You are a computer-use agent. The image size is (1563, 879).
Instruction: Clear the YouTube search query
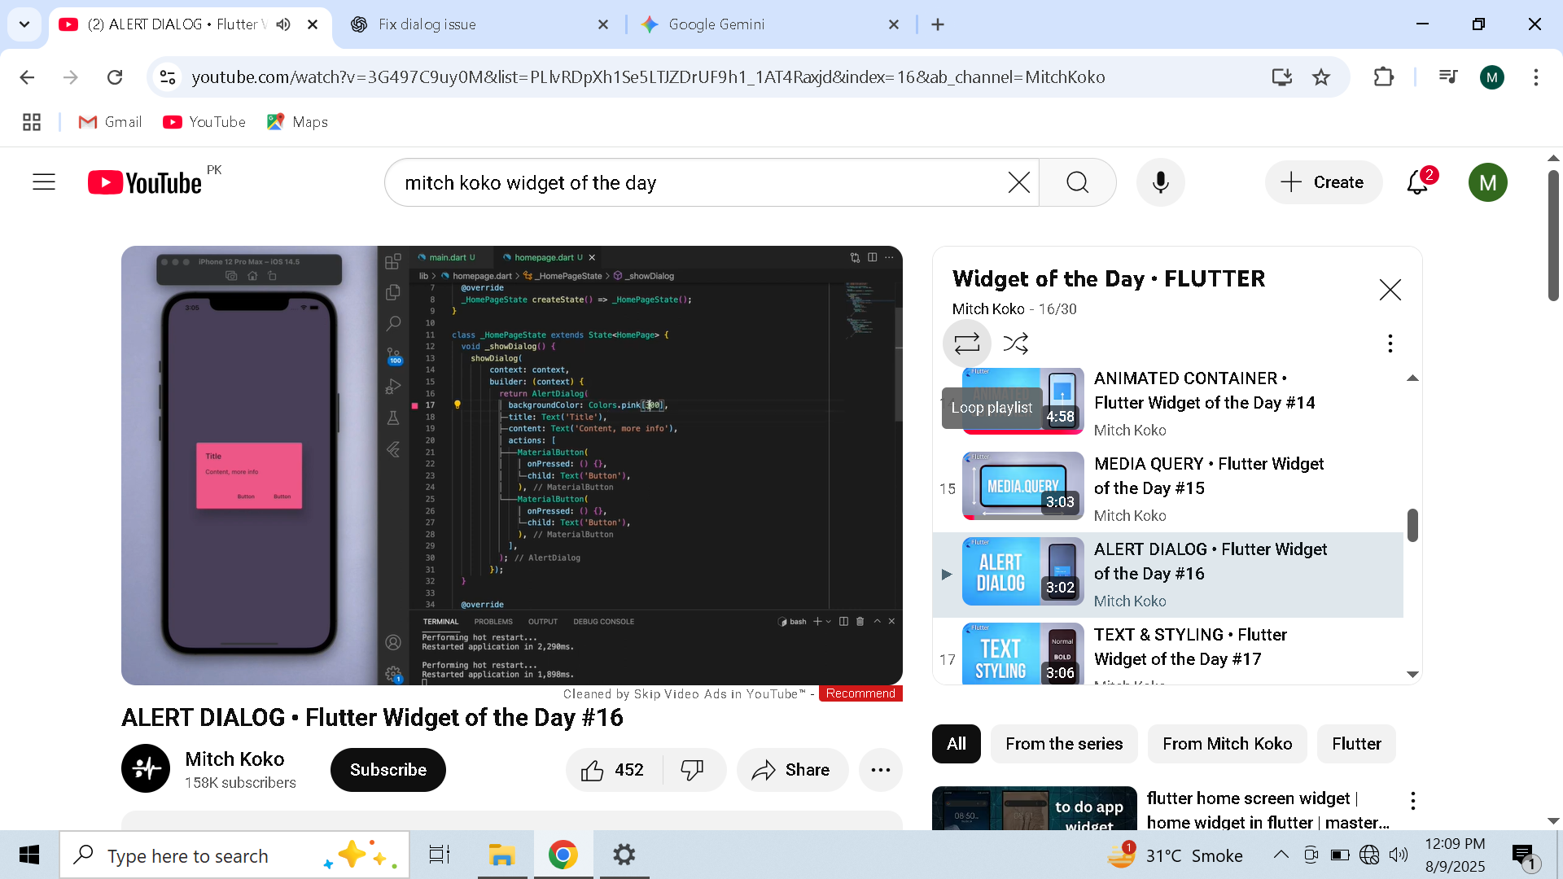pyautogui.click(x=1018, y=182)
